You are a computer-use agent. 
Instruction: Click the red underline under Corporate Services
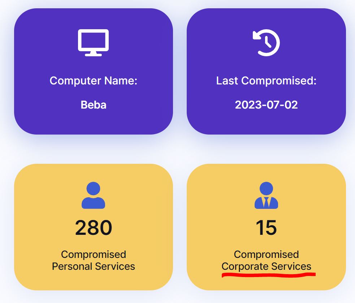coord(269,275)
